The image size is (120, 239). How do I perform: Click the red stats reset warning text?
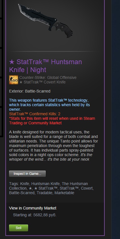[x=52, y=121]
